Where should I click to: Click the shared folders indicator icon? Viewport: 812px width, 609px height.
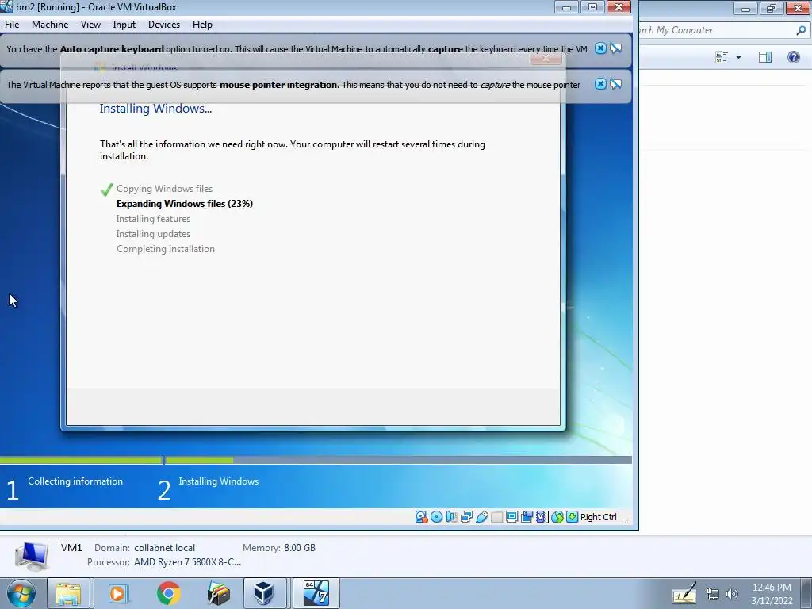click(x=496, y=517)
